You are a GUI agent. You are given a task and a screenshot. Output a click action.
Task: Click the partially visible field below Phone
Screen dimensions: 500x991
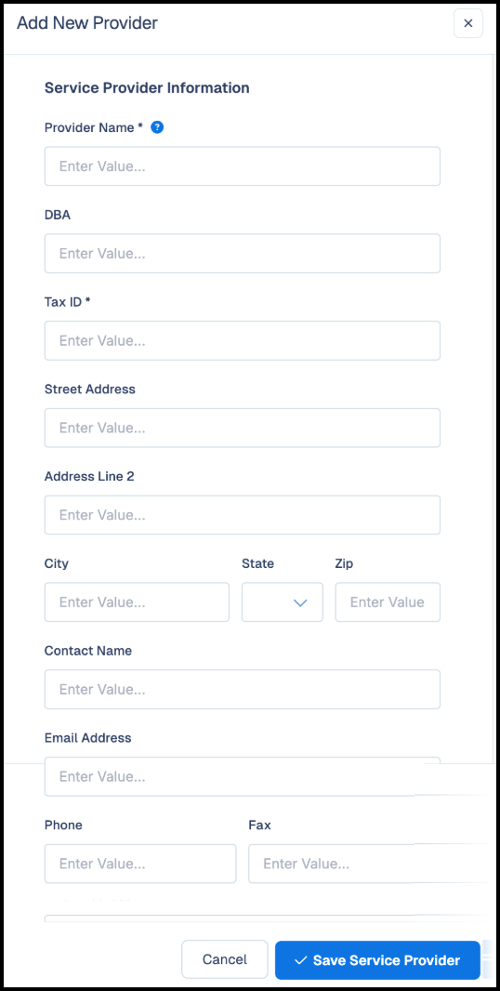[242, 918]
